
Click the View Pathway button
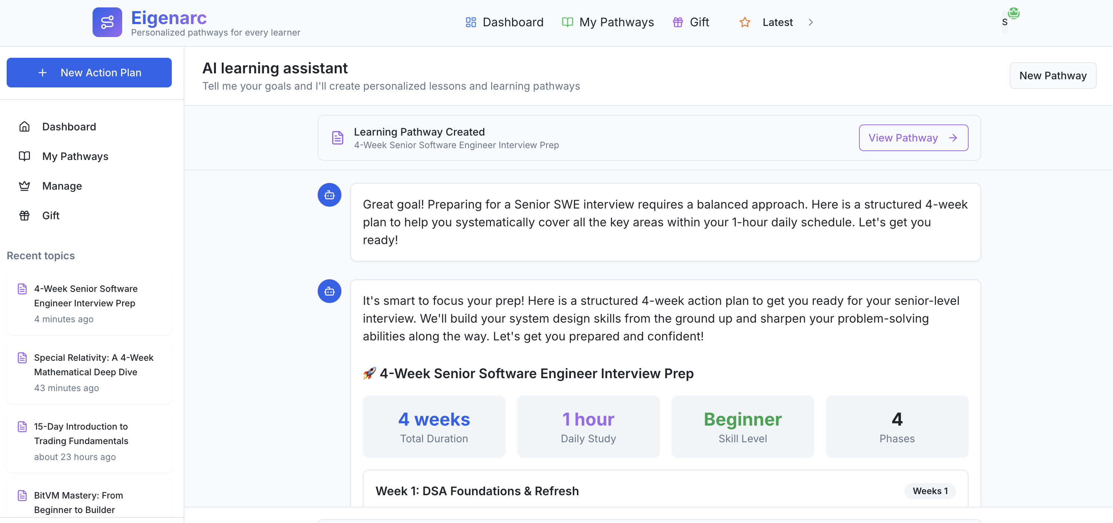point(913,138)
